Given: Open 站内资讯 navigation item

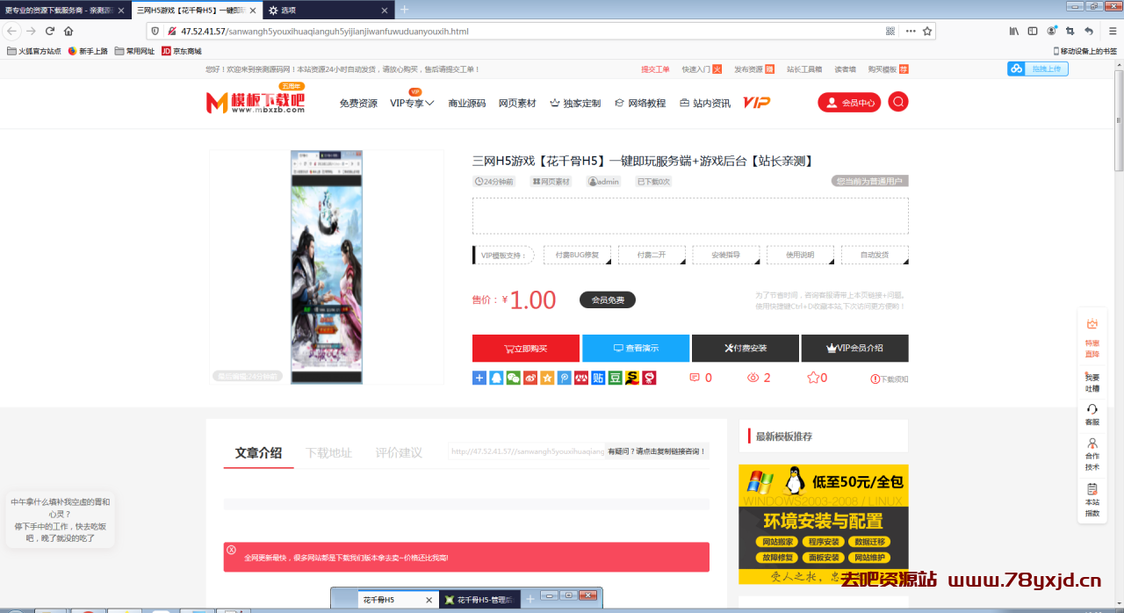Looking at the screenshot, I should tap(705, 103).
